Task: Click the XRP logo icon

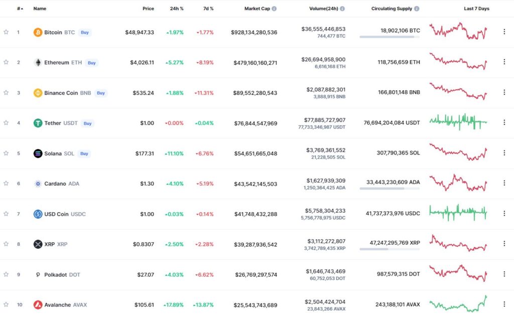Action: [38, 244]
